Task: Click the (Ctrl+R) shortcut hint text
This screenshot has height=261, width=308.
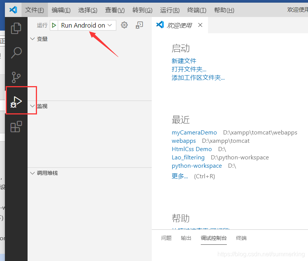Action: [205, 176]
